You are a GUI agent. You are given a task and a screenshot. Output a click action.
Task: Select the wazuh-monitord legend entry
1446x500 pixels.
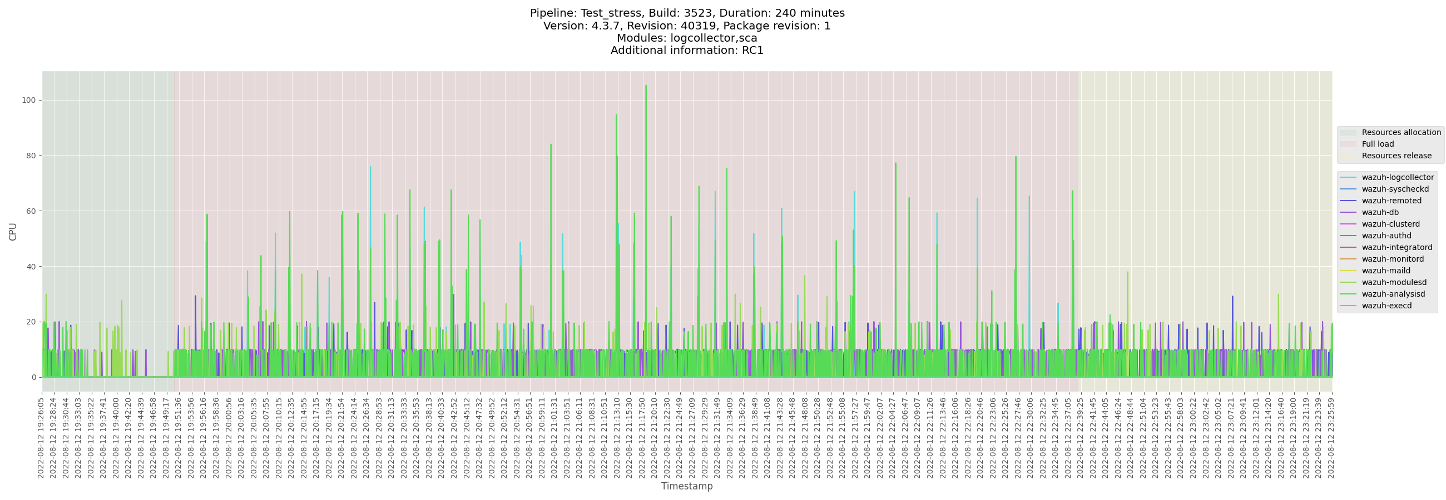(1392, 259)
